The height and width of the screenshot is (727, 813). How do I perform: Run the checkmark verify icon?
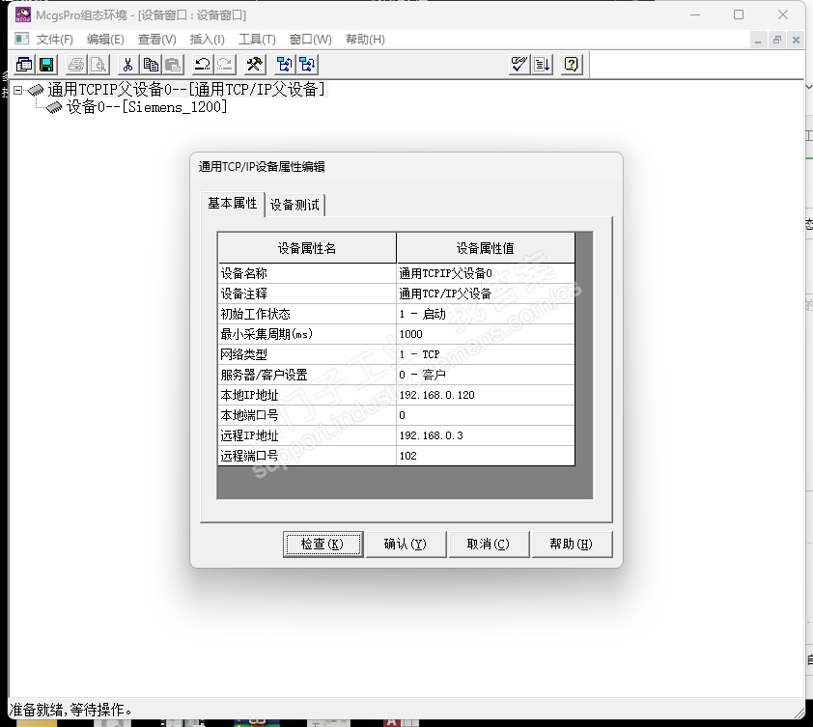519,65
